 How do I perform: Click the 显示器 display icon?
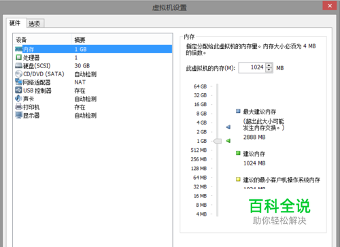coord(18,115)
